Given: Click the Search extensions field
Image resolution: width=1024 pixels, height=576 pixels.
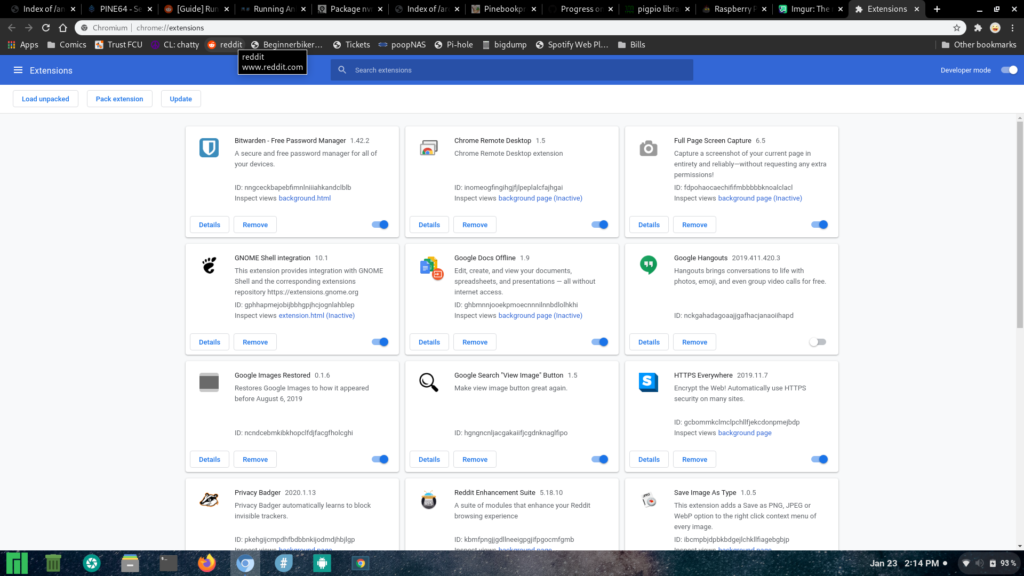Looking at the screenshot, I should (x=512, y=70).
